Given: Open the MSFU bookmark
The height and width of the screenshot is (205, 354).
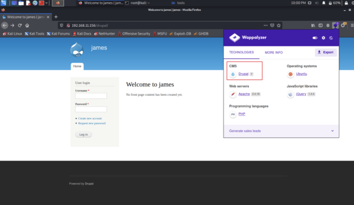Looking at the screenshot, I should [160, 34].
